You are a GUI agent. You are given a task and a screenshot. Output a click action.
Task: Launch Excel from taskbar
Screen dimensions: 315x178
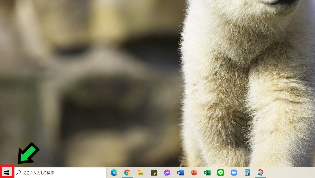click(x=207, y=172)
